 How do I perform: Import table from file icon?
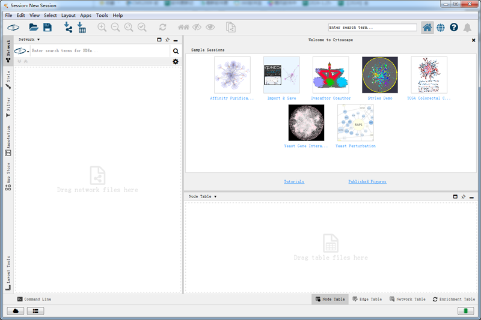pos(82,27)
